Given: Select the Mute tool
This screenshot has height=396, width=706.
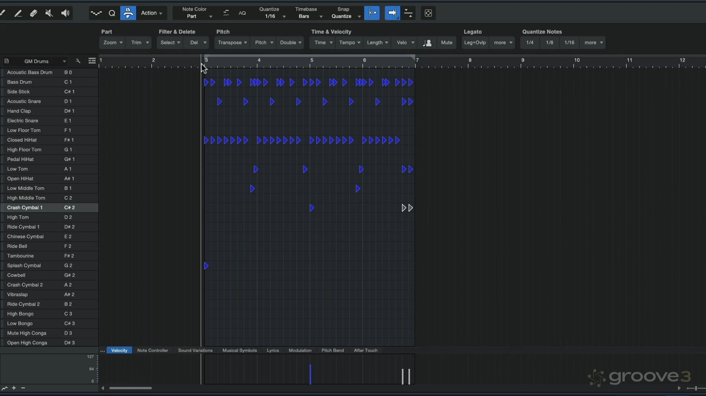Looking at the screenshot, I should coord(49,13).
